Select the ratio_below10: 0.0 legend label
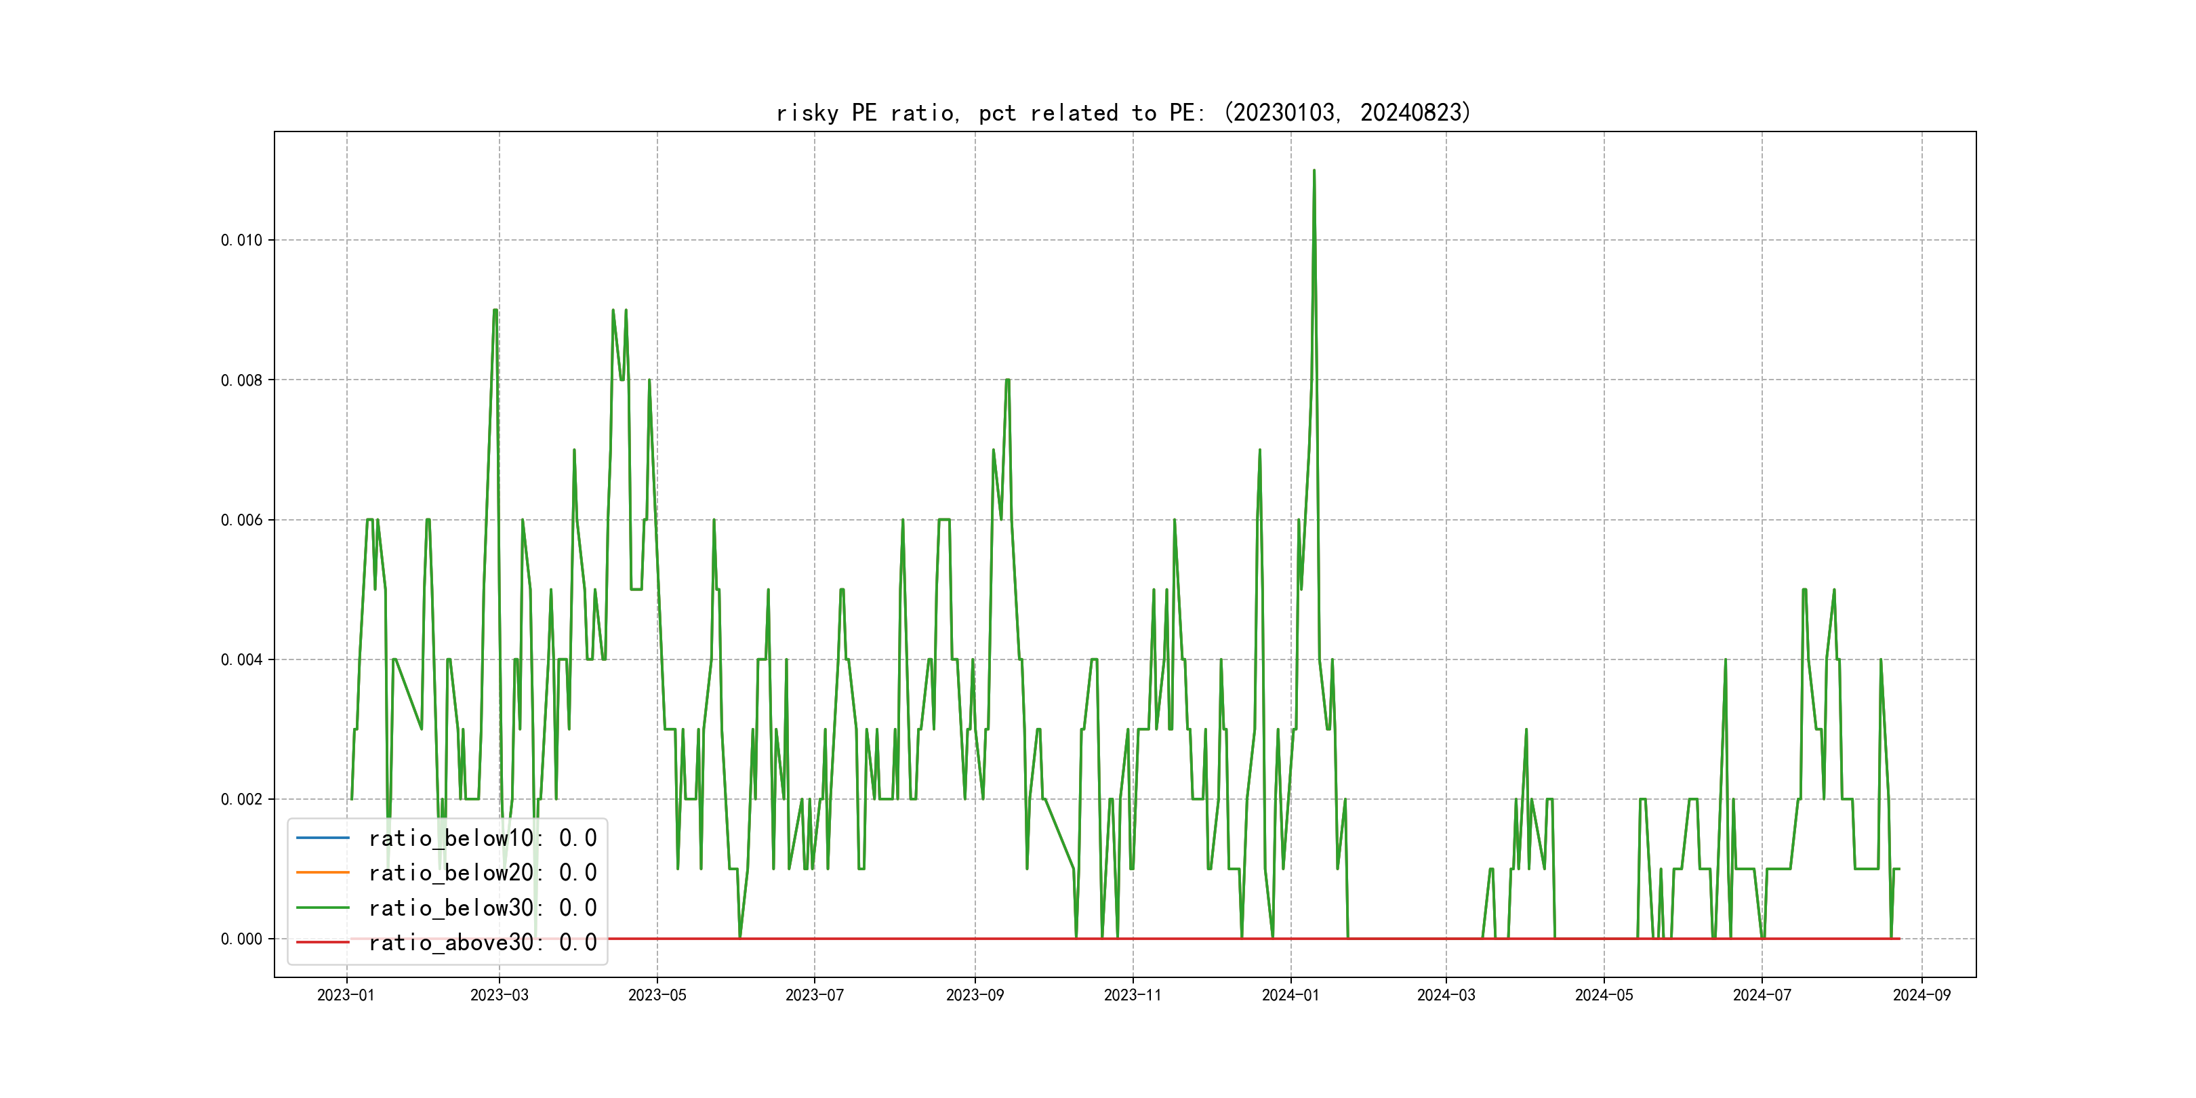2196x1098 pixels. (483, 838)
